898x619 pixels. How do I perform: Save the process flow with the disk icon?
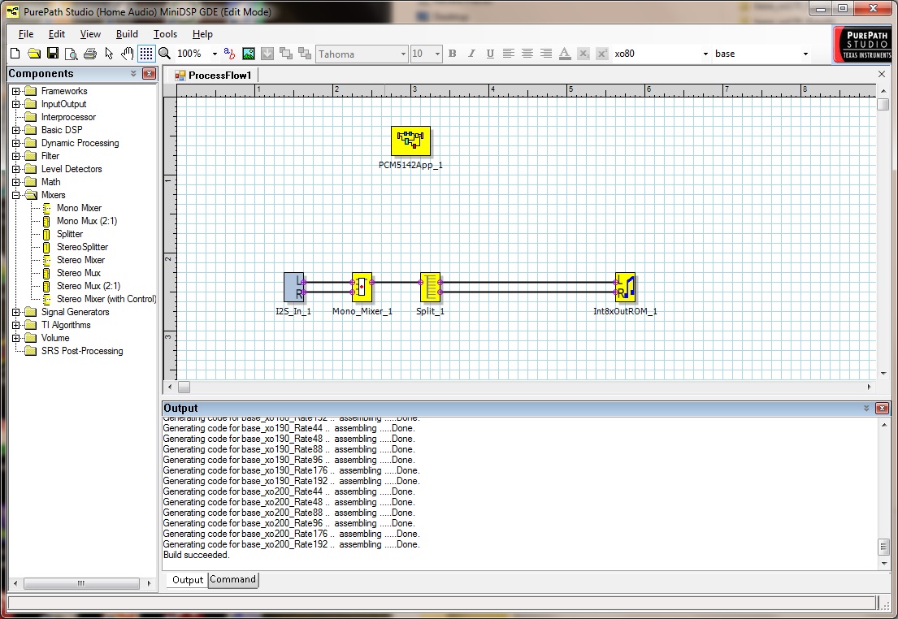(53, 54)
